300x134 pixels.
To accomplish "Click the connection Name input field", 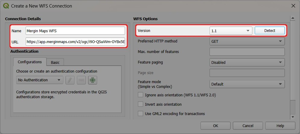I will (x=75, y=31).
